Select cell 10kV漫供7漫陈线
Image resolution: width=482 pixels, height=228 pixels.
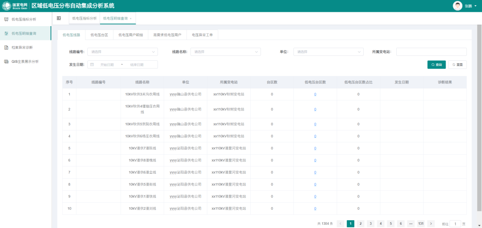pyautogui.click(x=142, y=148)
